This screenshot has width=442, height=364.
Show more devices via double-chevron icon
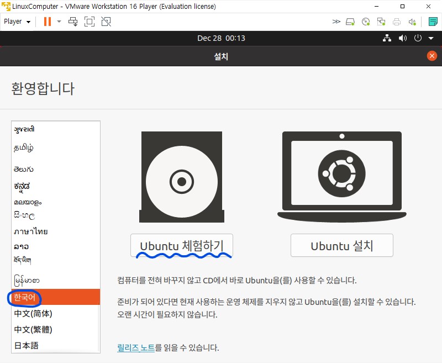336,22
